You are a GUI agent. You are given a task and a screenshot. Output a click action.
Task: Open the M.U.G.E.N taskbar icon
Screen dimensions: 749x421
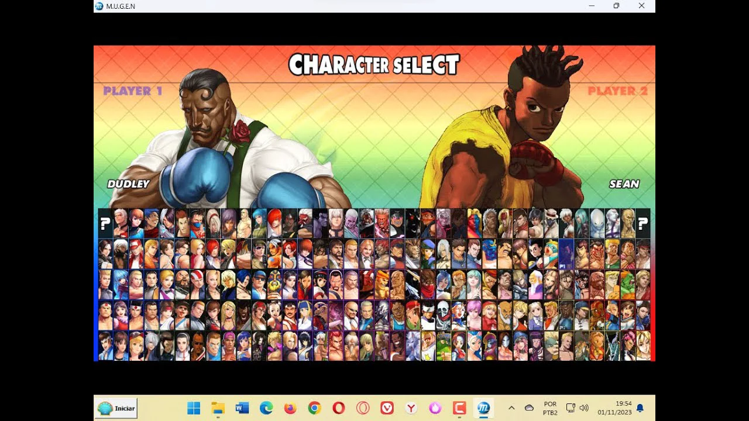483,408
